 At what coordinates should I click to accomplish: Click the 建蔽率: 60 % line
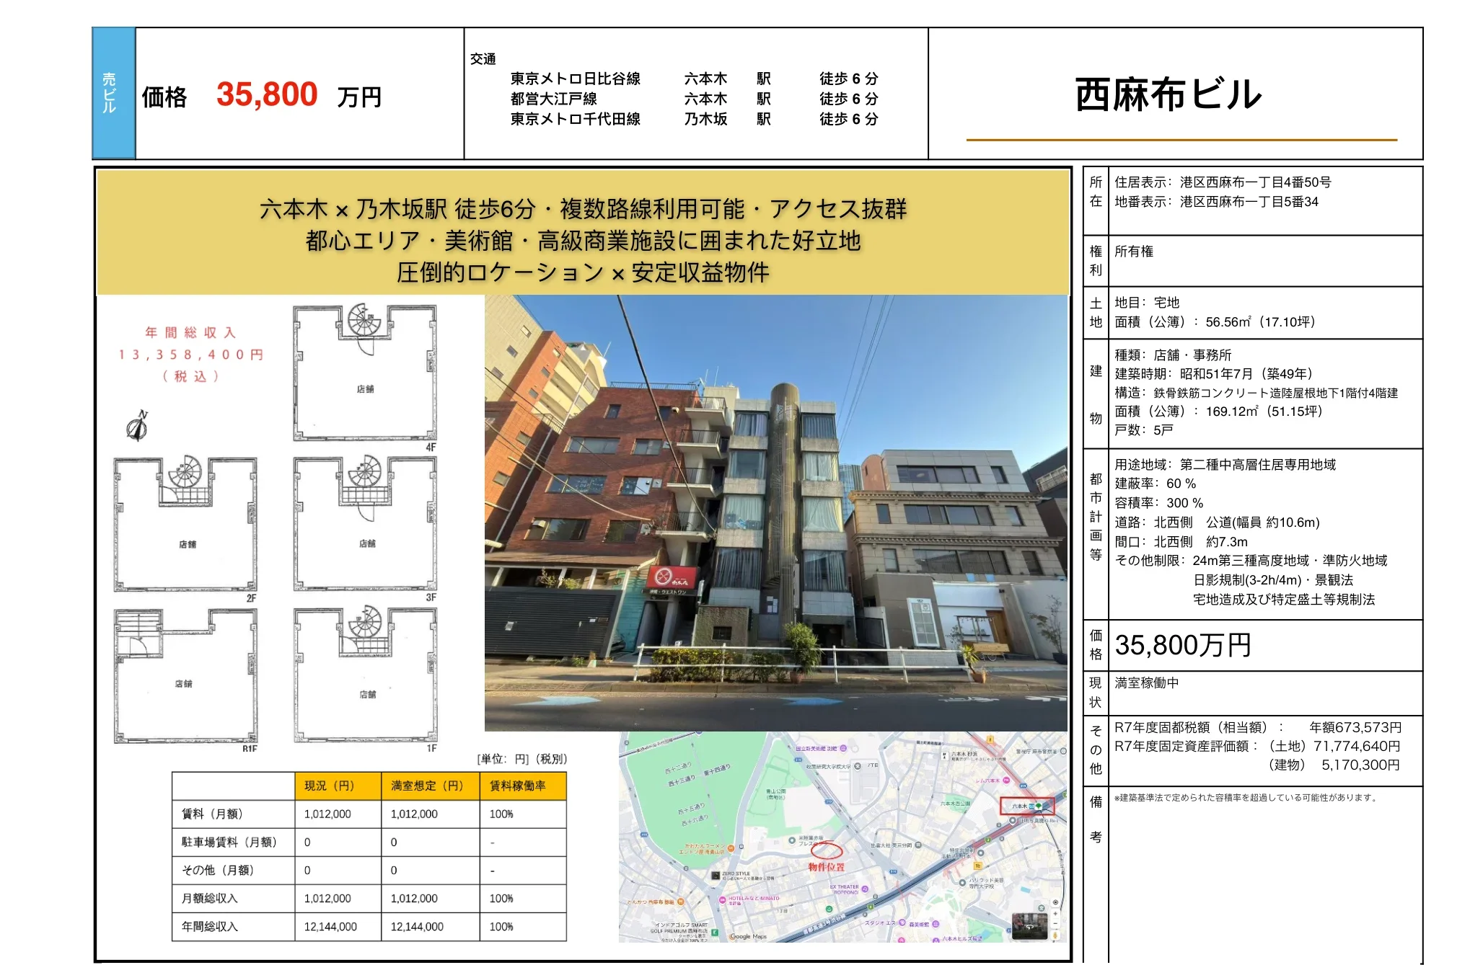1155,484
